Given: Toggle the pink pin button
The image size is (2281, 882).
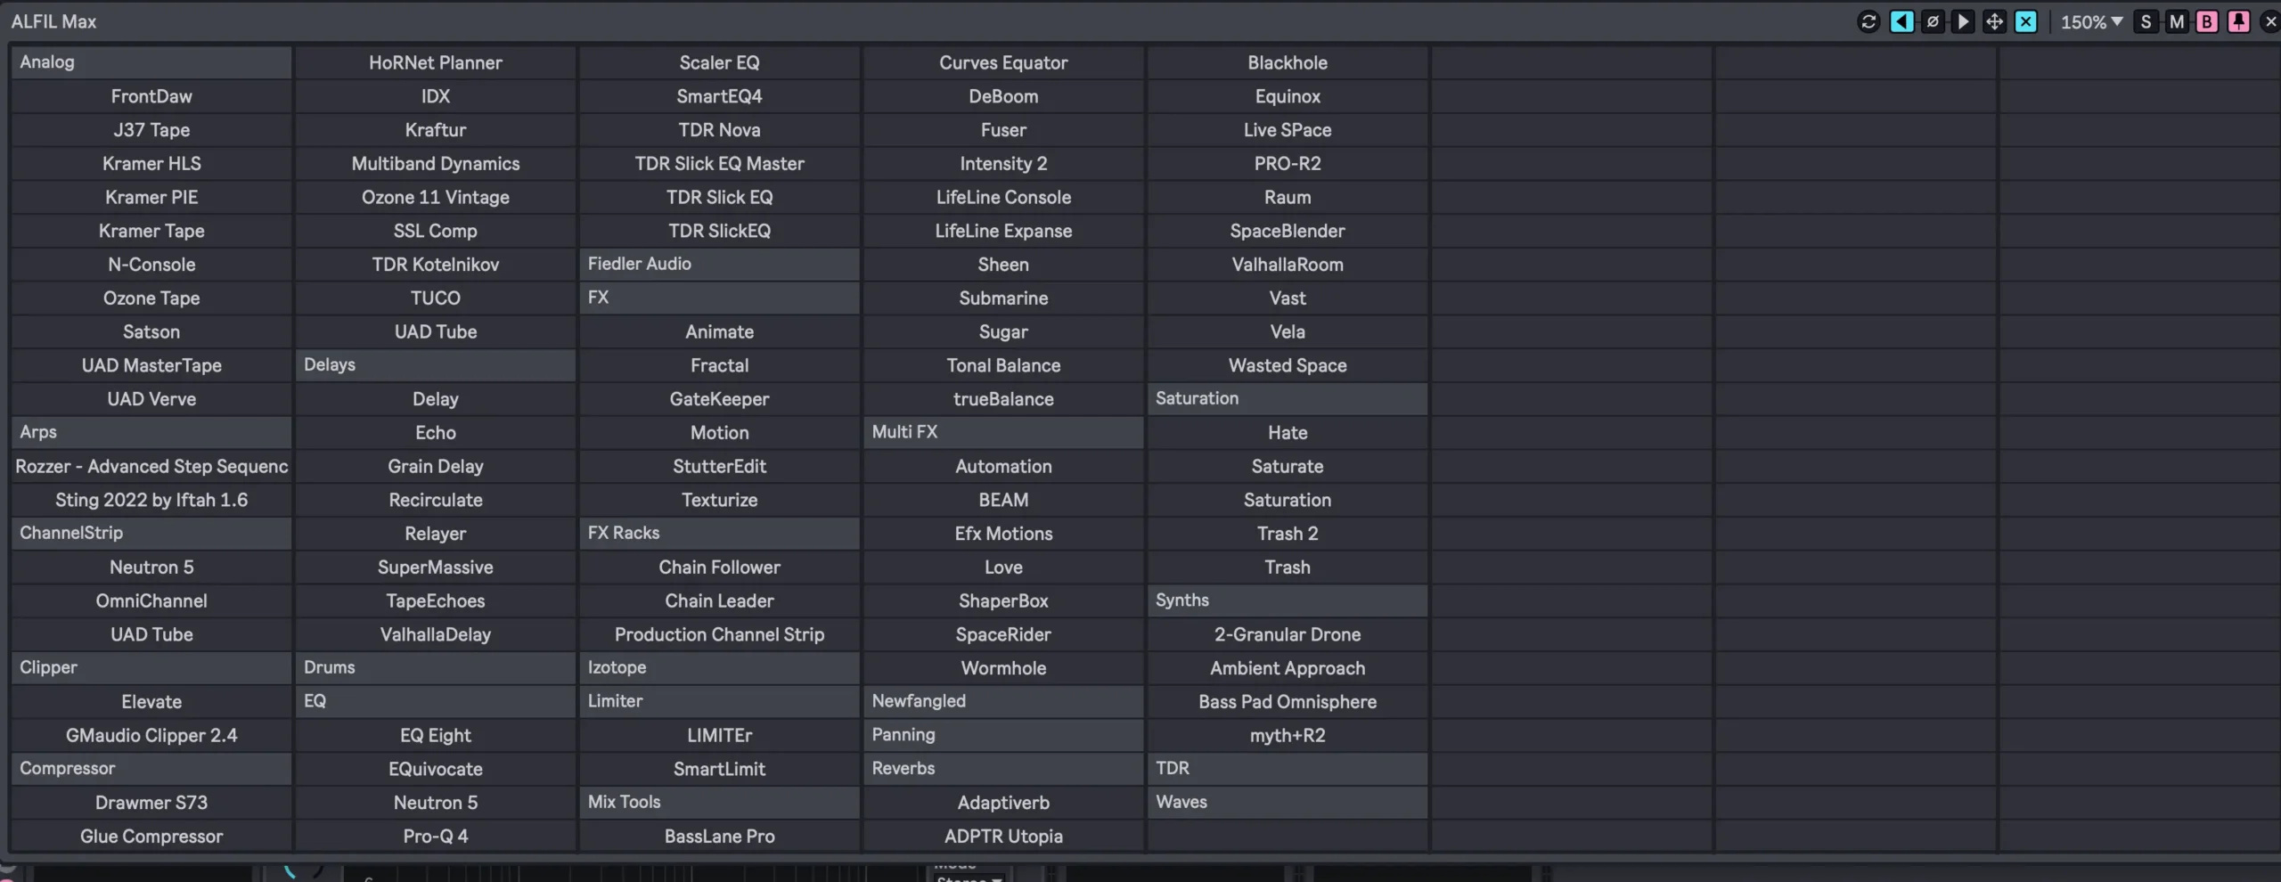Looking at the screenshot, I should [2238, 21].
